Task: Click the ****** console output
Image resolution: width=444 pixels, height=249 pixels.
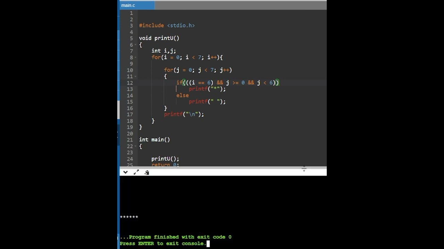Action: point(129,217)
